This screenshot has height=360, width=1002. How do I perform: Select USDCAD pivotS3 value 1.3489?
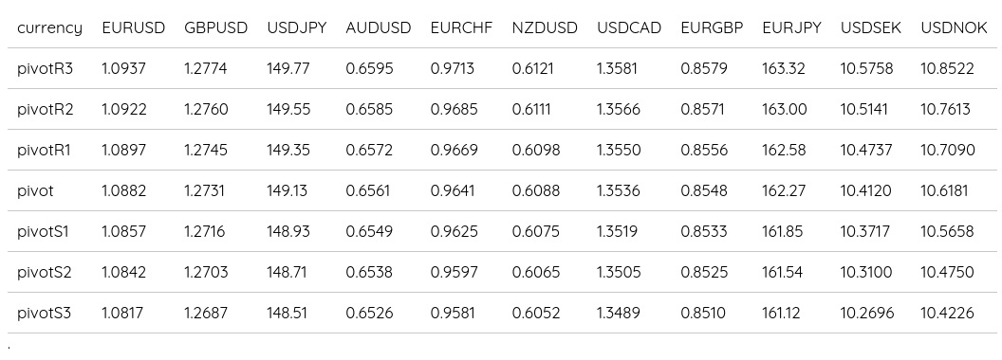click(x=618, y=314)
